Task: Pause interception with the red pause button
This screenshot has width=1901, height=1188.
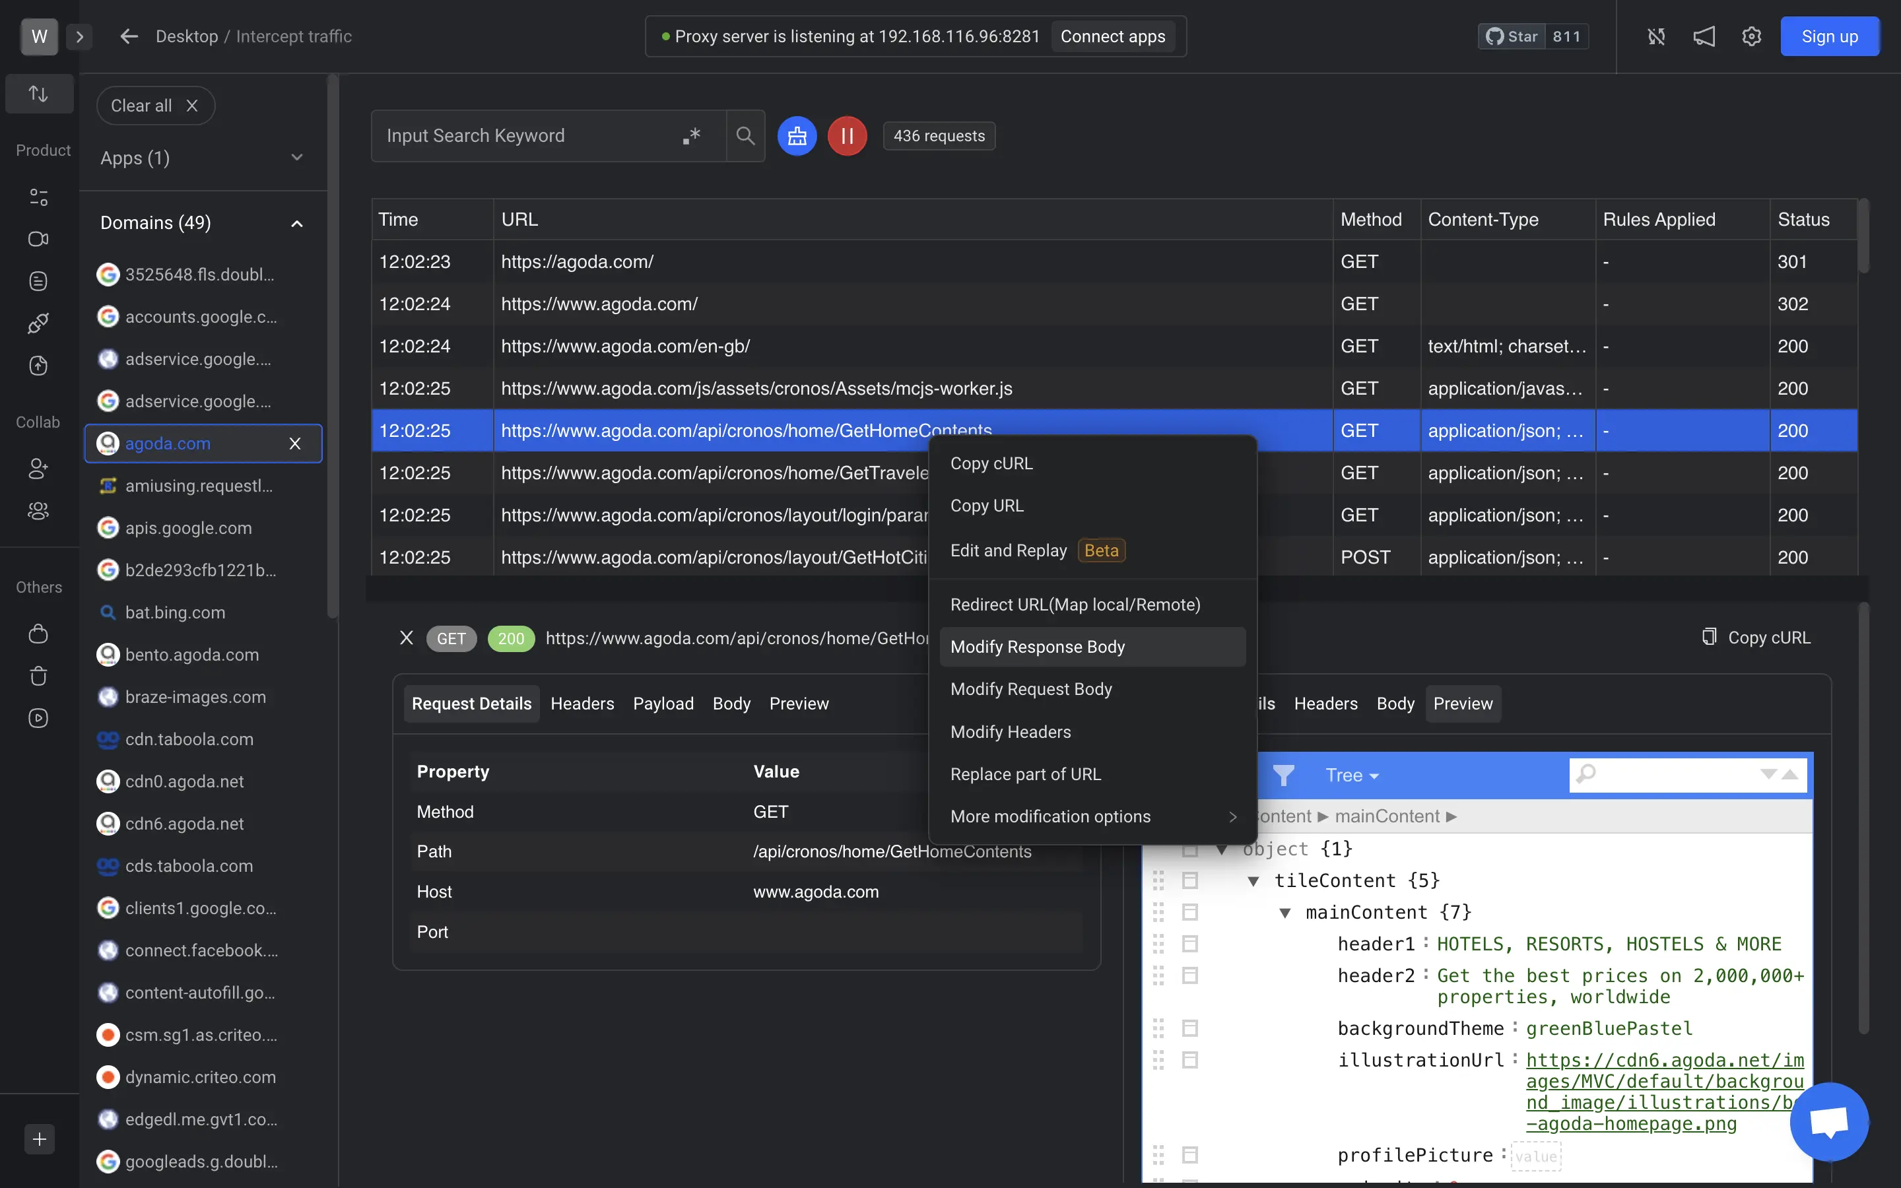Action: tap(847, 136)
